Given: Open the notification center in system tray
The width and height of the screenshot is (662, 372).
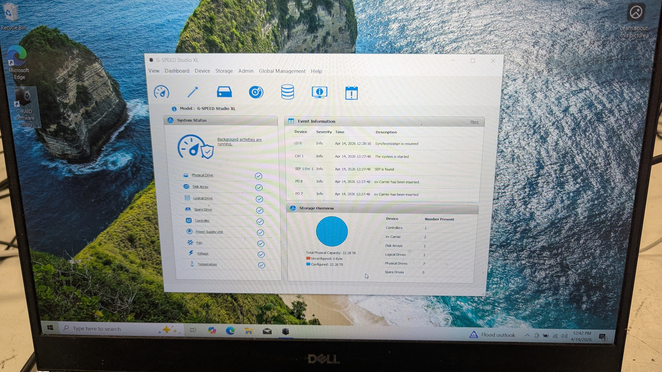Looking at the screenshot, I should click(603, 338).
